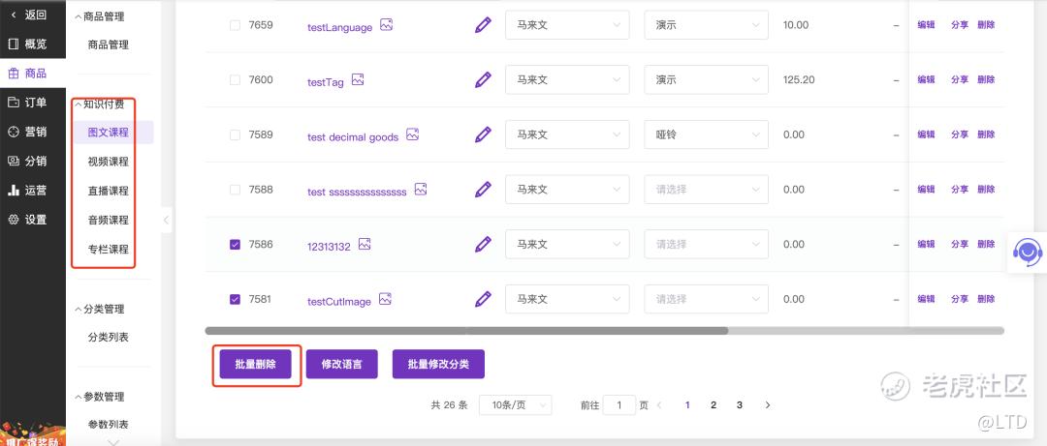Uncheck the checkbox for row 7581
This screenshot has height=446, width=1047.
tap(235, 299)
